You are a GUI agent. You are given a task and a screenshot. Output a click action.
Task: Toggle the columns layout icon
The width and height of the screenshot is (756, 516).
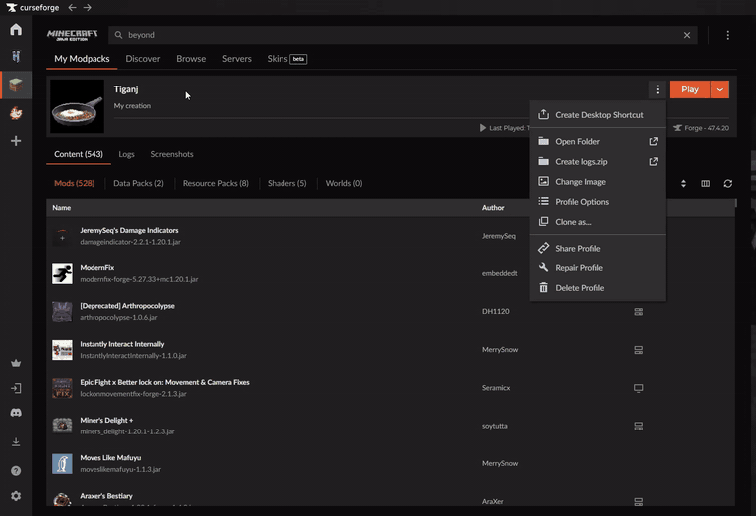(706, 184)
